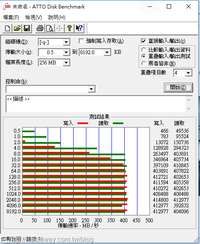This screenshot has width=200, height=244.
Task: Click the 測試結果 group title
Action: pos(99,117)
